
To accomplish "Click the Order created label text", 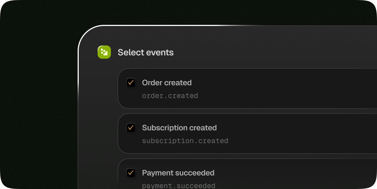I will point(167,82).
